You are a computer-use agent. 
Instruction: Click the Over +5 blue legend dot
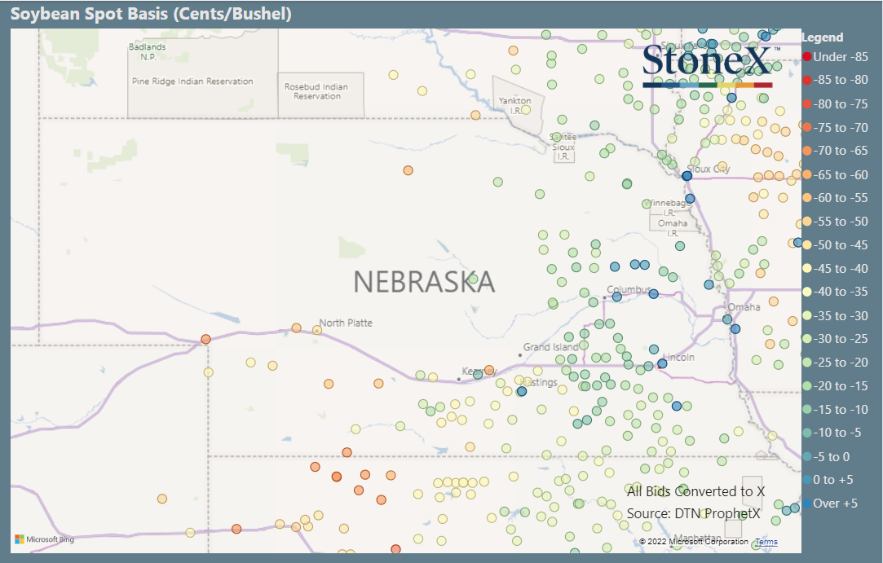point(807,504)
